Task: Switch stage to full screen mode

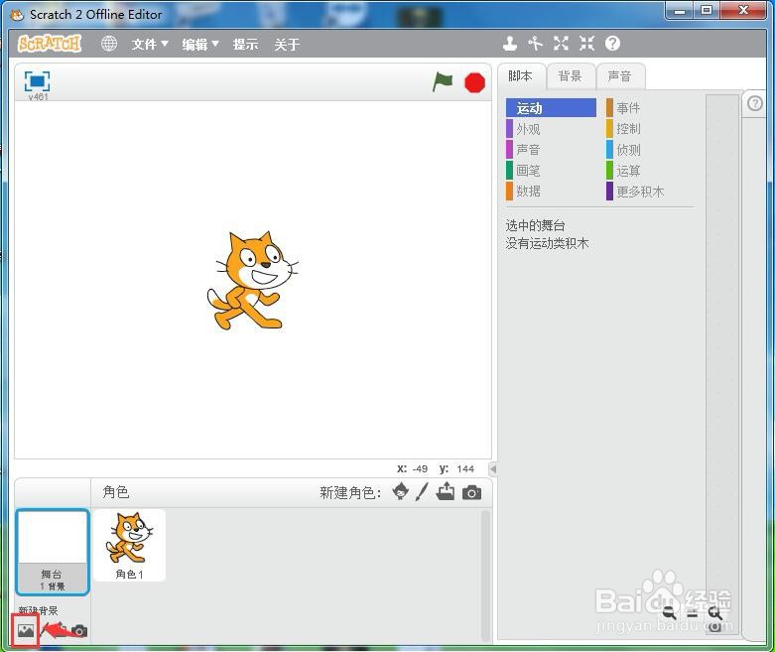Action: [x=37, y=81]
